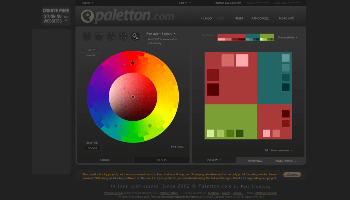350x200 pixels.
Task: Open the EXAMPLES... tab
Action: [x=255, y=160]
